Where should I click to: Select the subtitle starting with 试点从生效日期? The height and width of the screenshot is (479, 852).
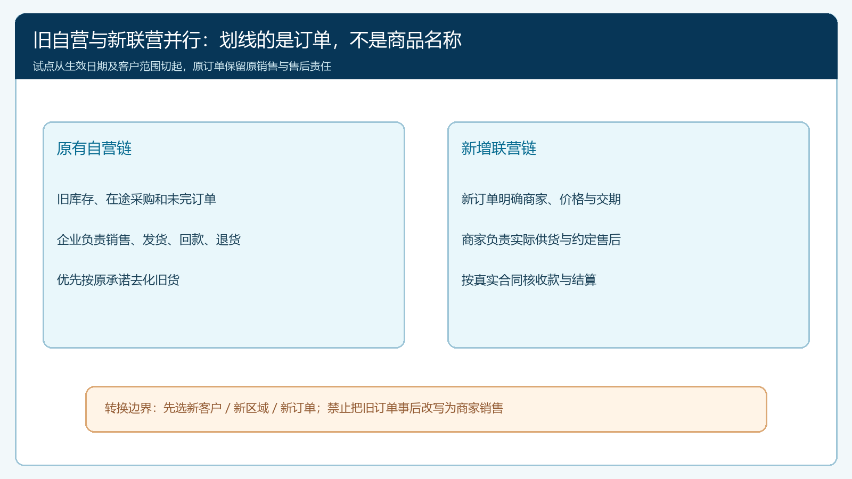pos(182,66)
